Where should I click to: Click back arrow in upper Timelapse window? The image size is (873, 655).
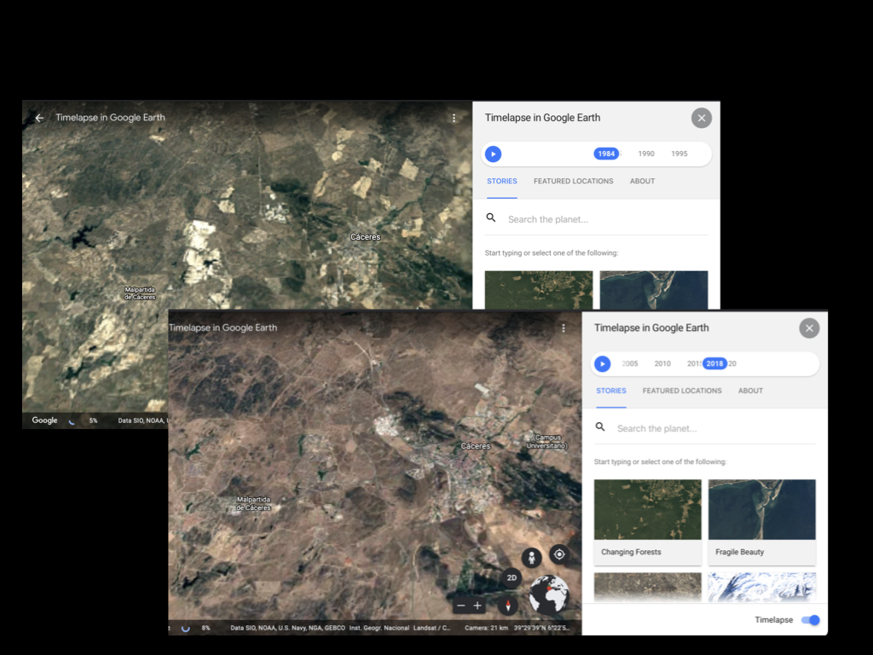coord(39,118)
